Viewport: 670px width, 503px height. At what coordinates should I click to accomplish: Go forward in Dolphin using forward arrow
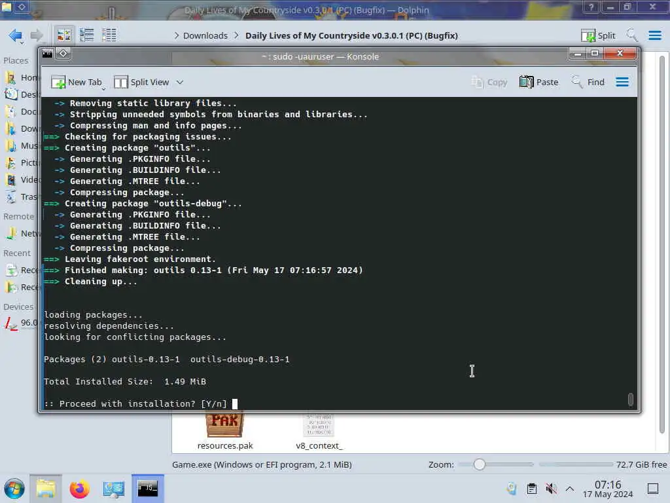(37, 35)
